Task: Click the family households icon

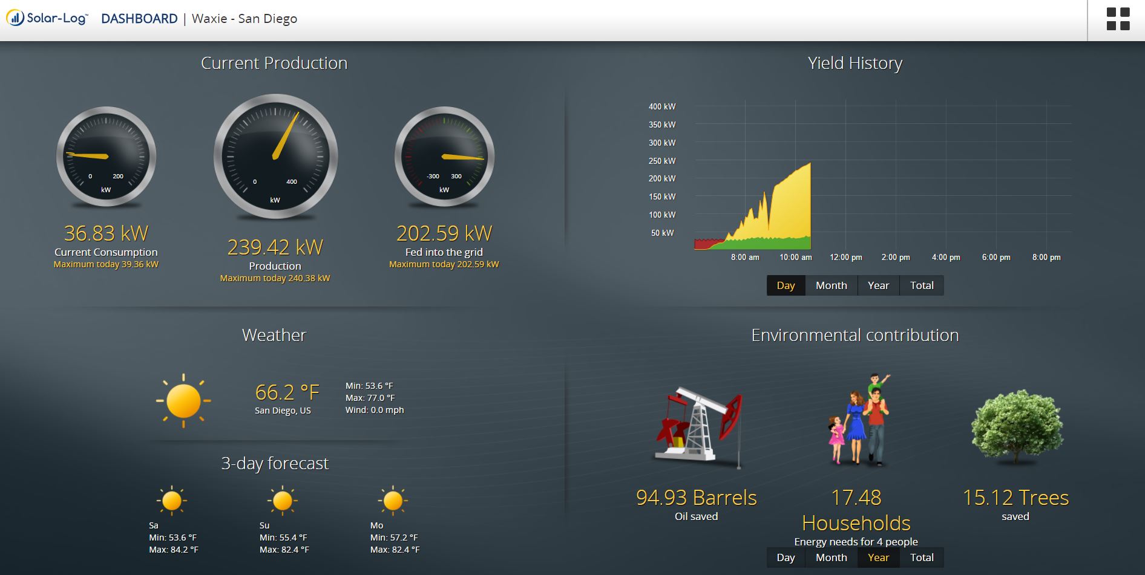Action: [859, 421]
